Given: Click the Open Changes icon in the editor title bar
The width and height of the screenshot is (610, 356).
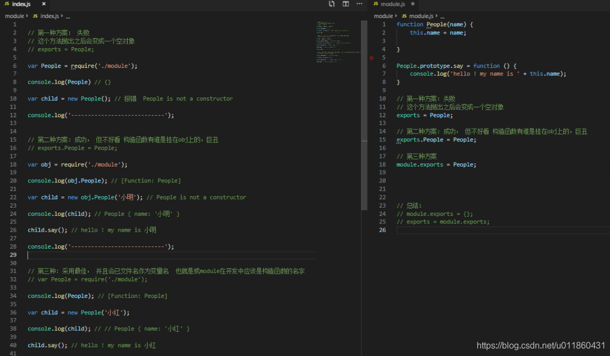Looking at the screenshot, I should coord(331,4).
